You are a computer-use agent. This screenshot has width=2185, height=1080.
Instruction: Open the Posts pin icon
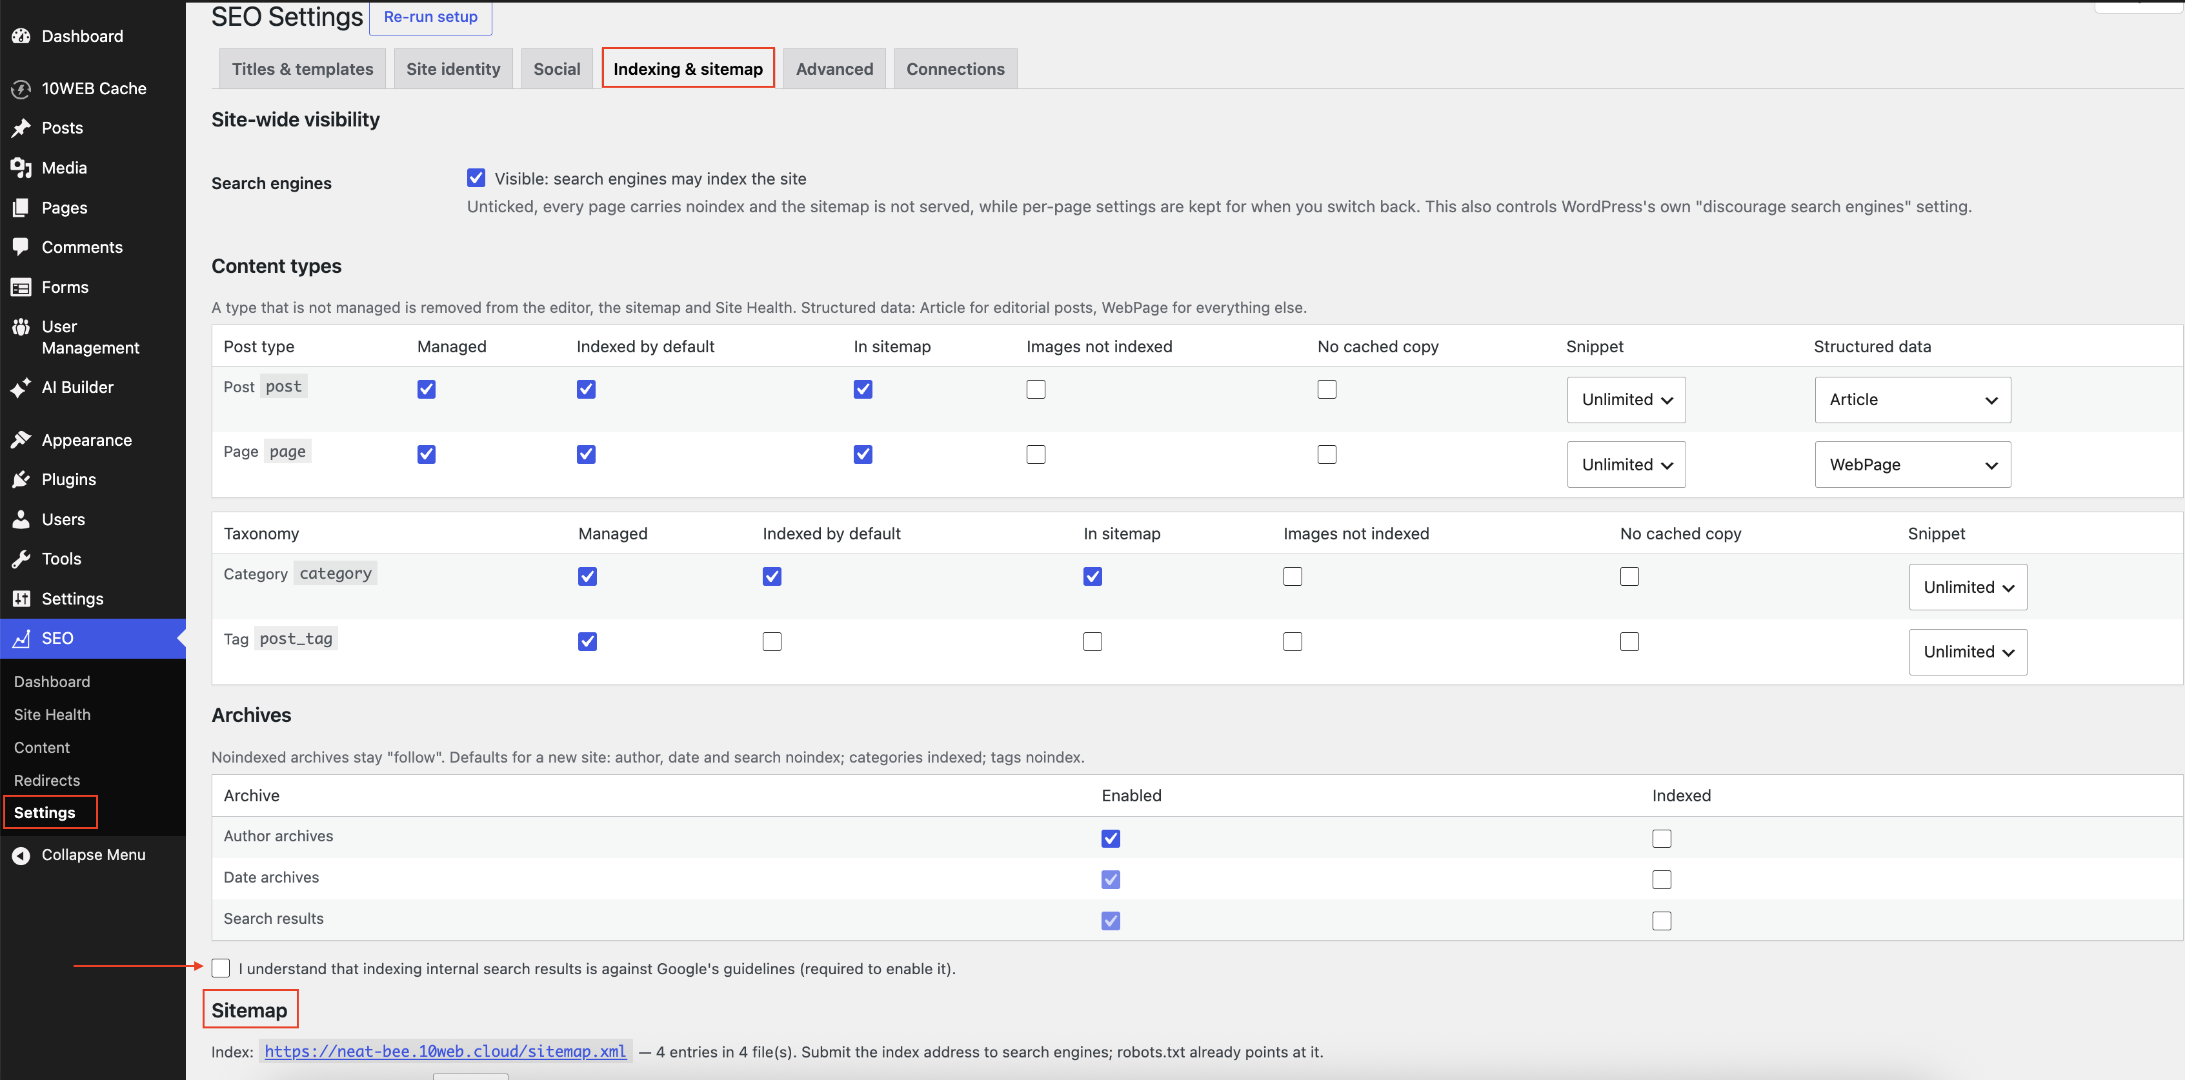21,128
